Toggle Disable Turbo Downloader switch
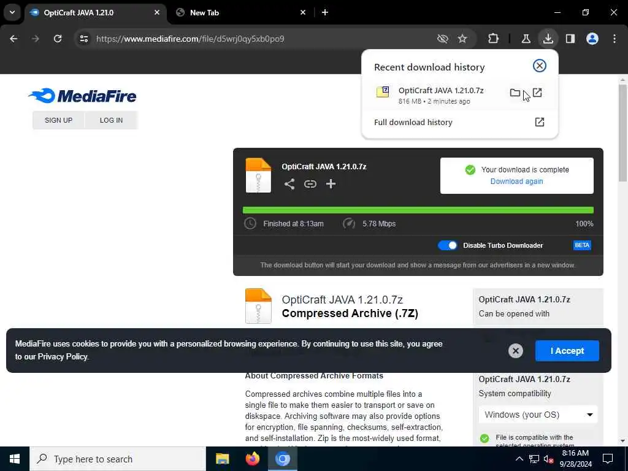 click(x=447, y=245)
